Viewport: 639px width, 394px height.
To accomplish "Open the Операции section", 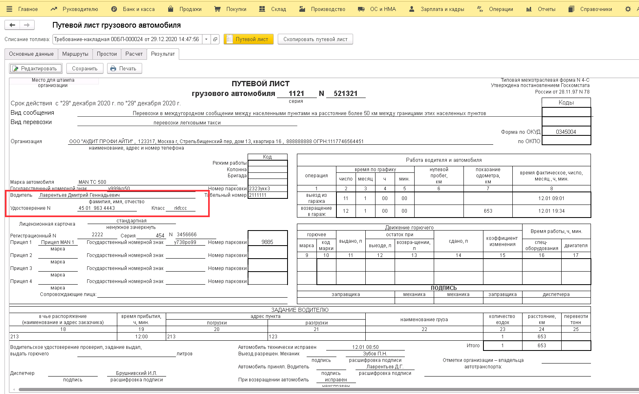I will tap(495, 9).
